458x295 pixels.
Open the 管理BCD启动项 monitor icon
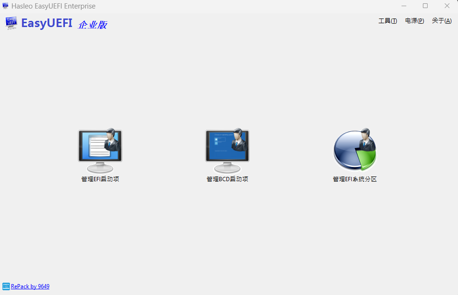point(227,150)
